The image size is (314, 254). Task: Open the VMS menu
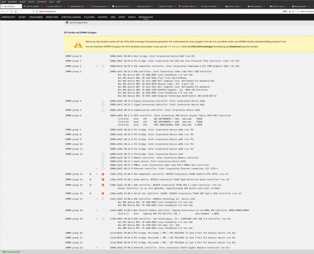coord(113,17)
